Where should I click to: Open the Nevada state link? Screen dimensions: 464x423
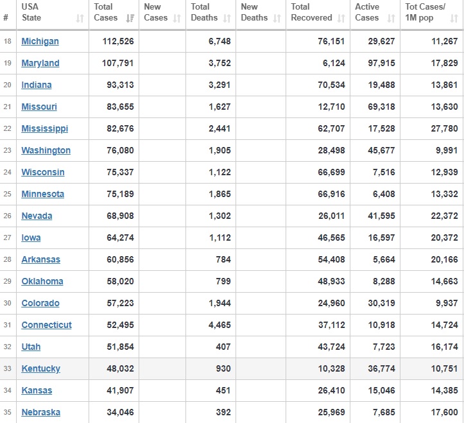coord(37,216)
